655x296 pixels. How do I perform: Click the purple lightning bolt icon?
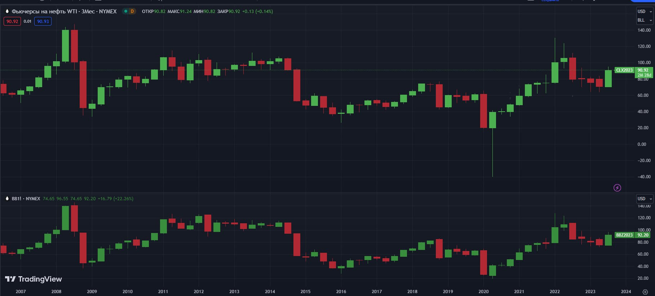pyautogui.click(x=617, y=188)
